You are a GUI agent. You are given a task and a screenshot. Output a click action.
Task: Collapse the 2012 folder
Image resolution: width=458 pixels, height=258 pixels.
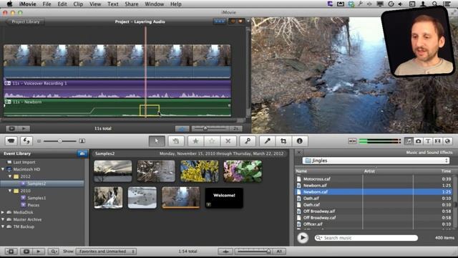(x=10, y=176)
